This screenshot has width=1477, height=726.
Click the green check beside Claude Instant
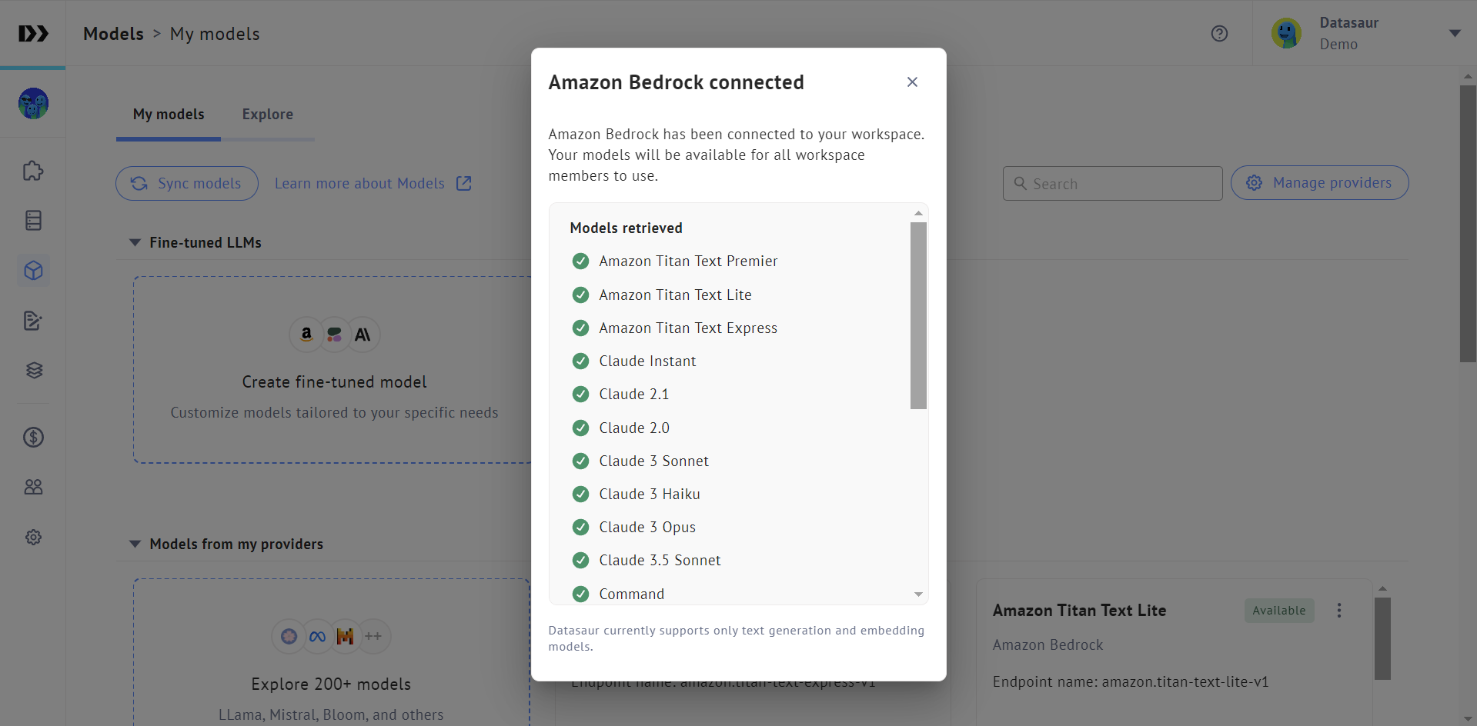[x=580, y=361]
